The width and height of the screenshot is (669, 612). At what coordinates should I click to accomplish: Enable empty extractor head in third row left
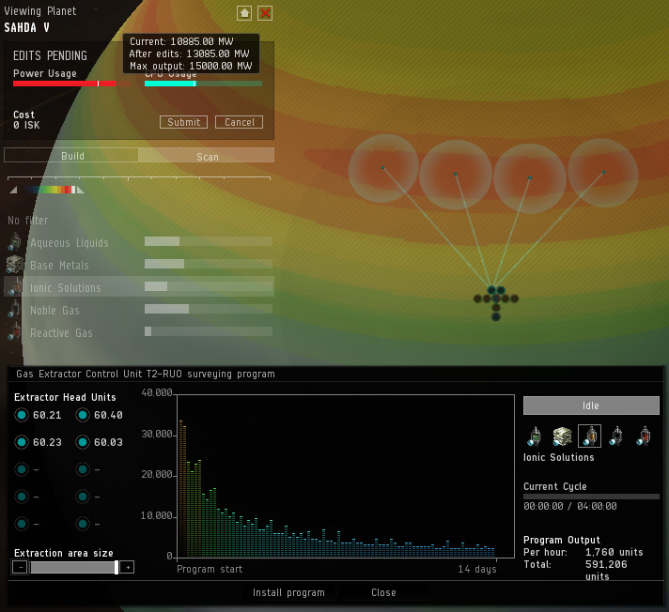click(22, 469)
